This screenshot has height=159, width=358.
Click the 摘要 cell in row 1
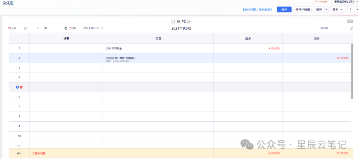click(66, 48)
